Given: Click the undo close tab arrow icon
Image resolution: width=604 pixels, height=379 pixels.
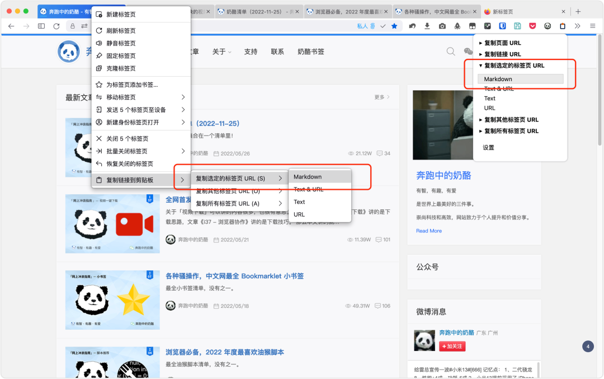Looking at the screenshot, I should click(x=412, y=26).
